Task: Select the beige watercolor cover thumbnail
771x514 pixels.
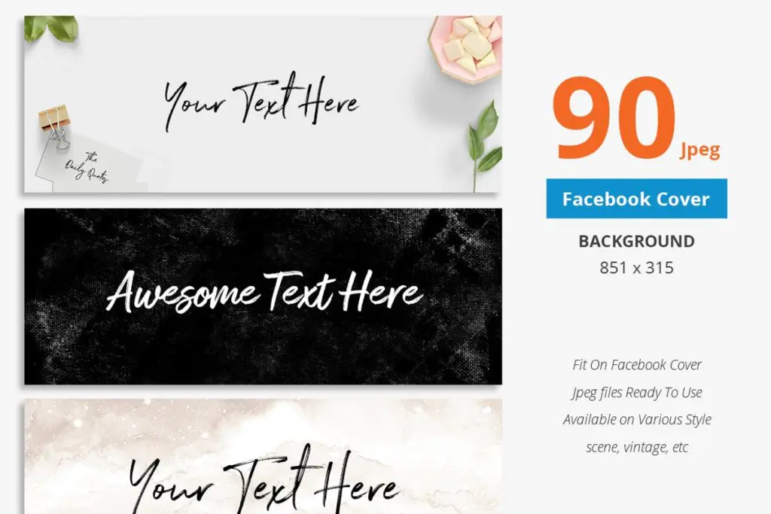Action: click(263, 457)
